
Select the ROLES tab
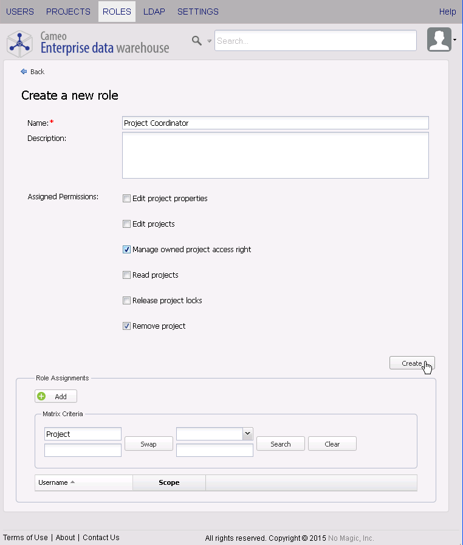(x=117, y=12)
